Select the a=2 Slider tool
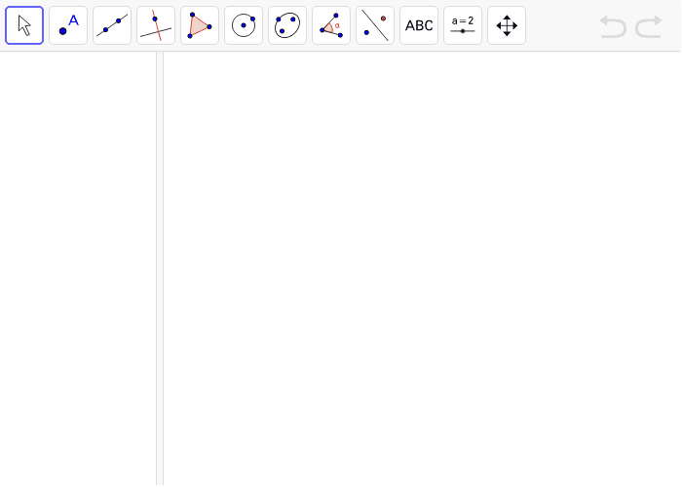Viewport: 682px width, 487px height. tap(463, 25)
